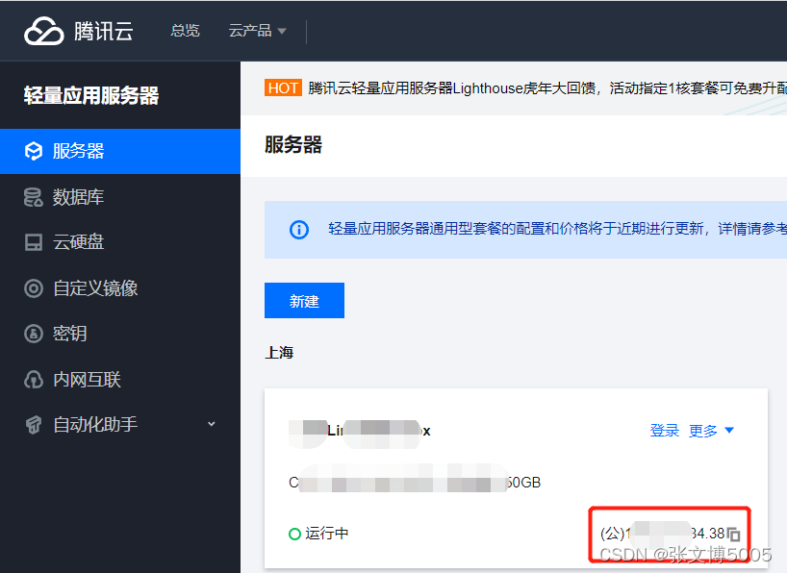Select 服务器 in the sidebar
787x573 pixels.
click(120, 151)
